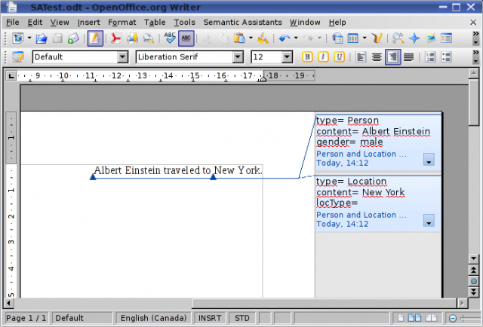Open the Format menu
Screen dimensions: 483x327
pos(122,22)
